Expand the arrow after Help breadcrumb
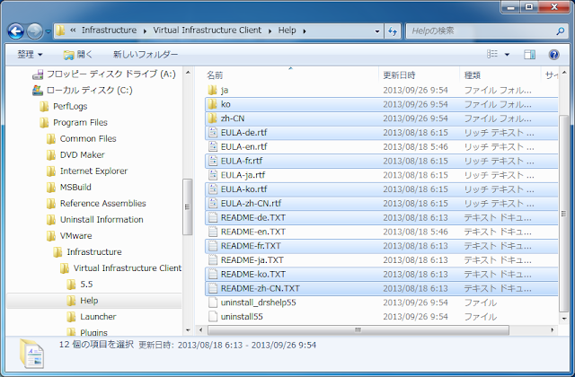575x377 pixels. 305,31
